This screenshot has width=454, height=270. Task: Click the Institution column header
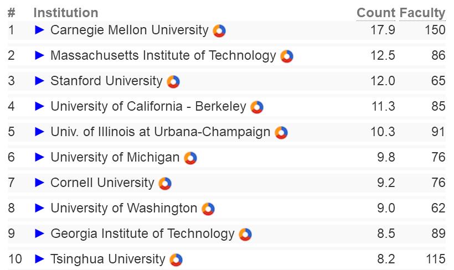[66, 13]
